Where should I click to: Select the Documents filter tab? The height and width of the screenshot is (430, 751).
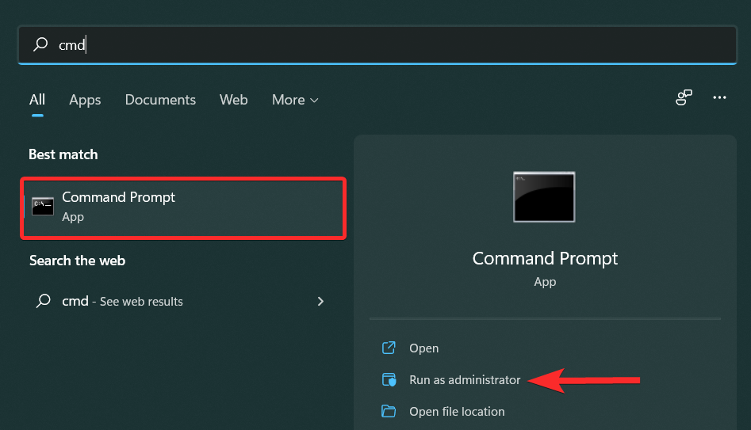click(160, 100)
